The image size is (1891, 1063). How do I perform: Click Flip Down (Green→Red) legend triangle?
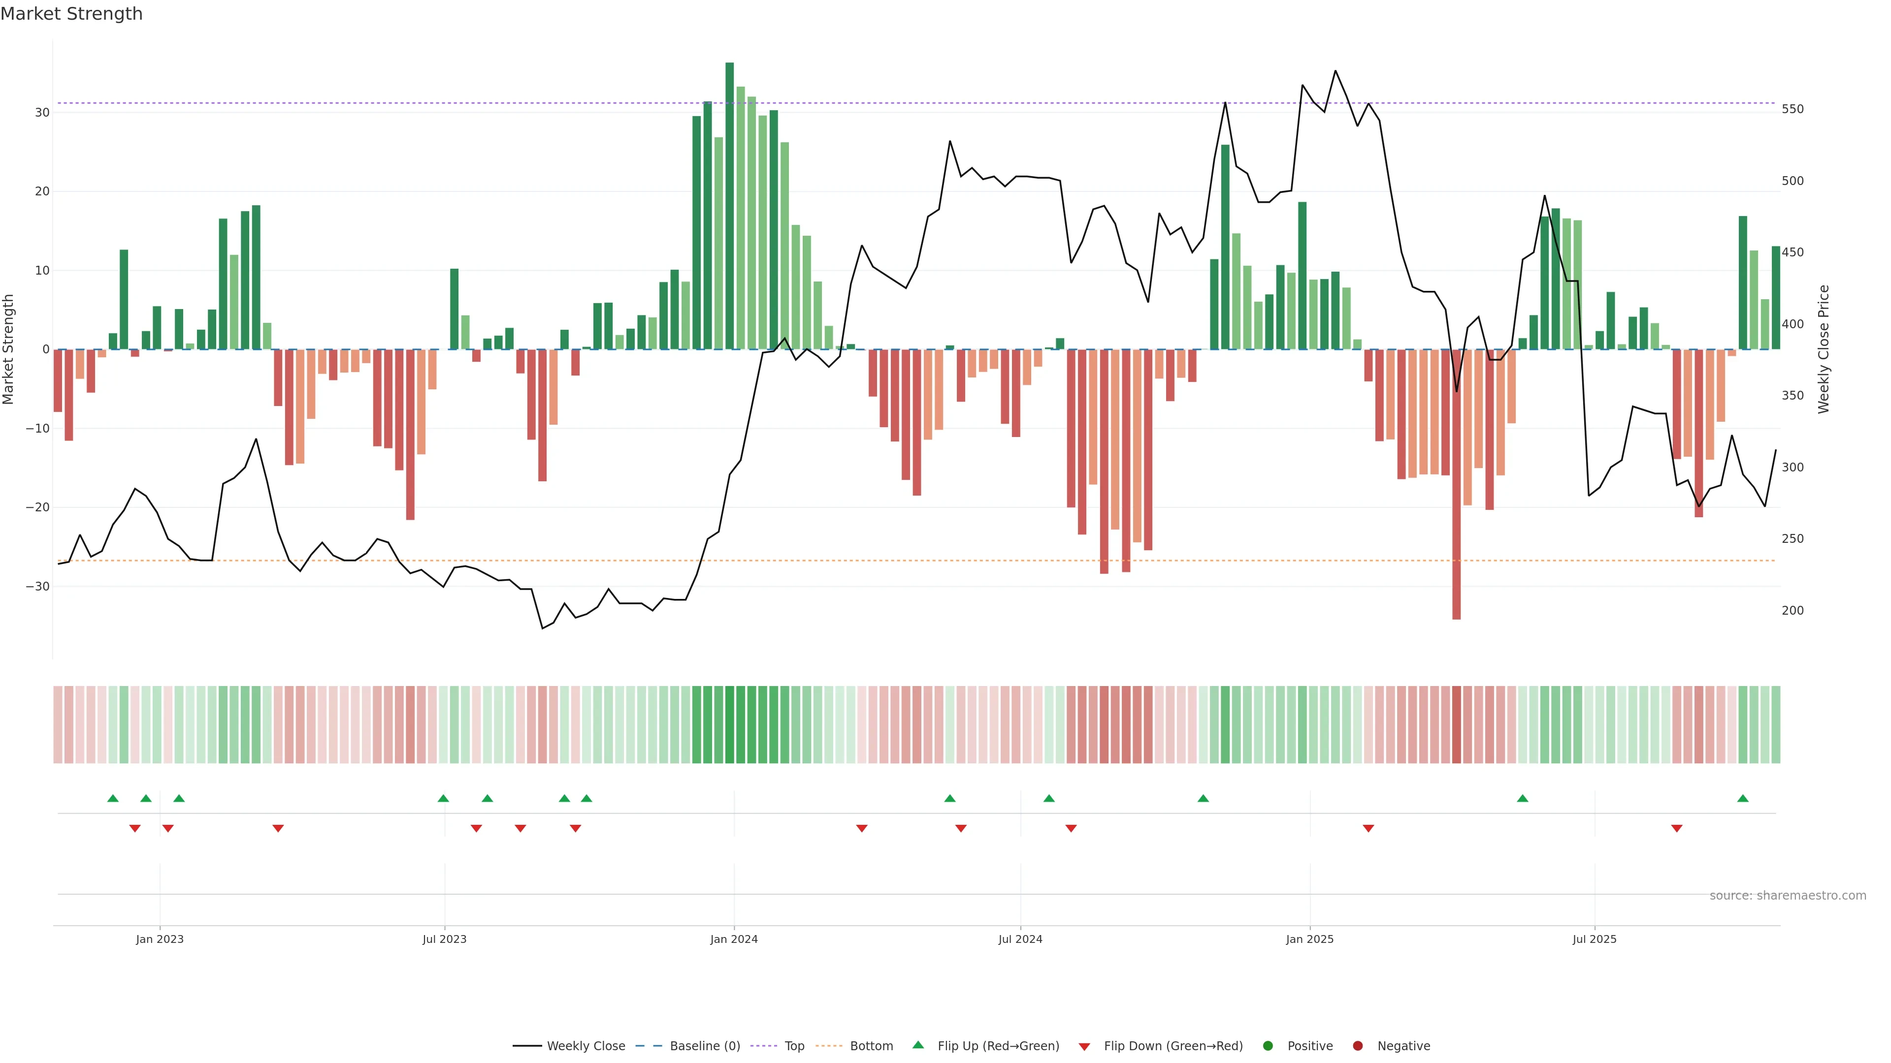(1084, 1046)
